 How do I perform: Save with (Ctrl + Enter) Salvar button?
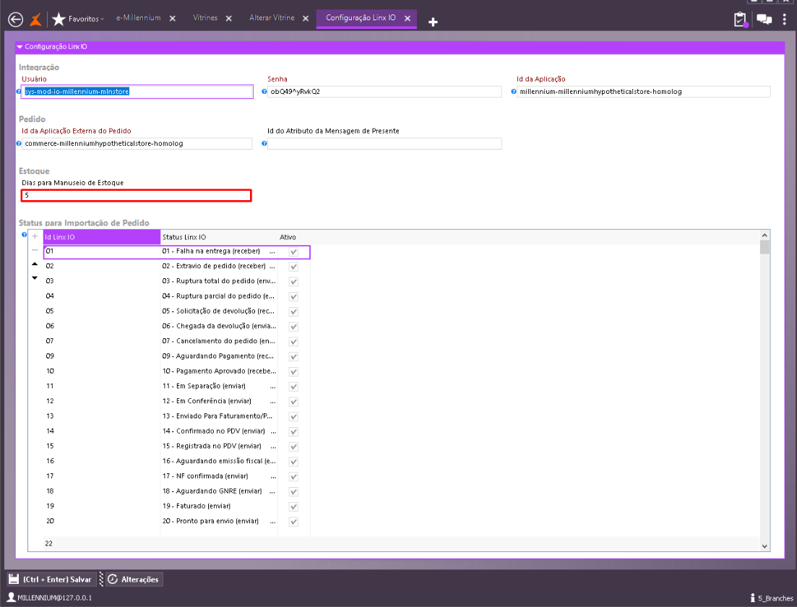click(51, 580)
